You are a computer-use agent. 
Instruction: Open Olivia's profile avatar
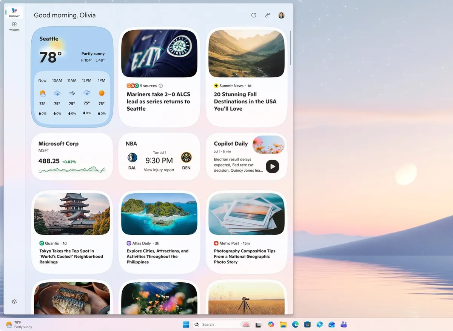click(x=281, y=15)
